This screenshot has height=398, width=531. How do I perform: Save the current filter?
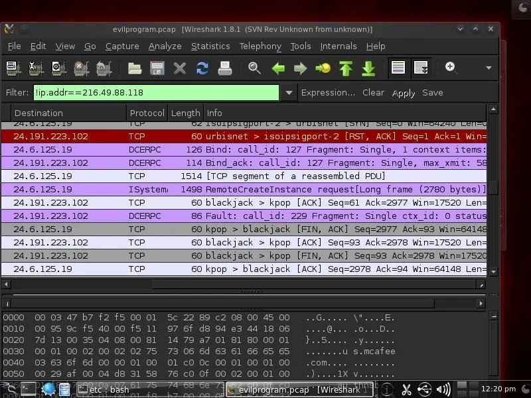pos(433,92)
